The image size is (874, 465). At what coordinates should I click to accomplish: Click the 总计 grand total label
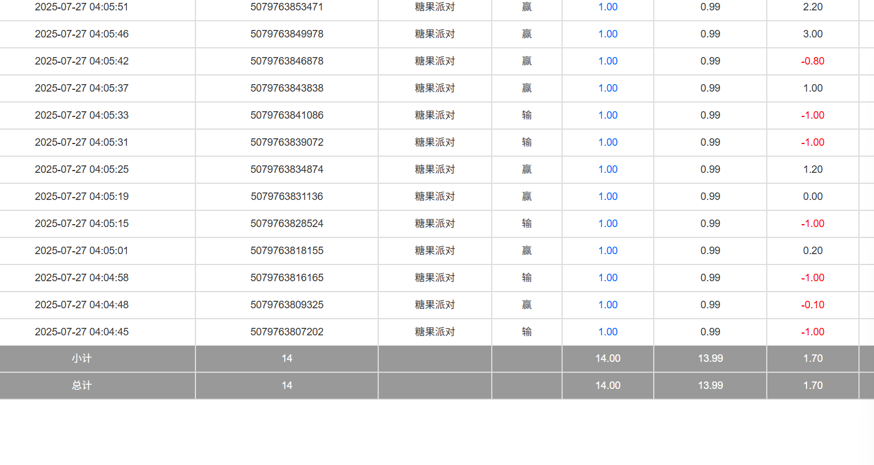click(81, 385)
